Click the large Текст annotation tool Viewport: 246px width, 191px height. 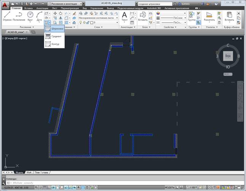click(125, 16)
